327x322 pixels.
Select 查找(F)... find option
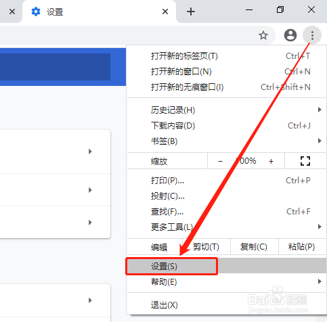[x=226, y=212]
